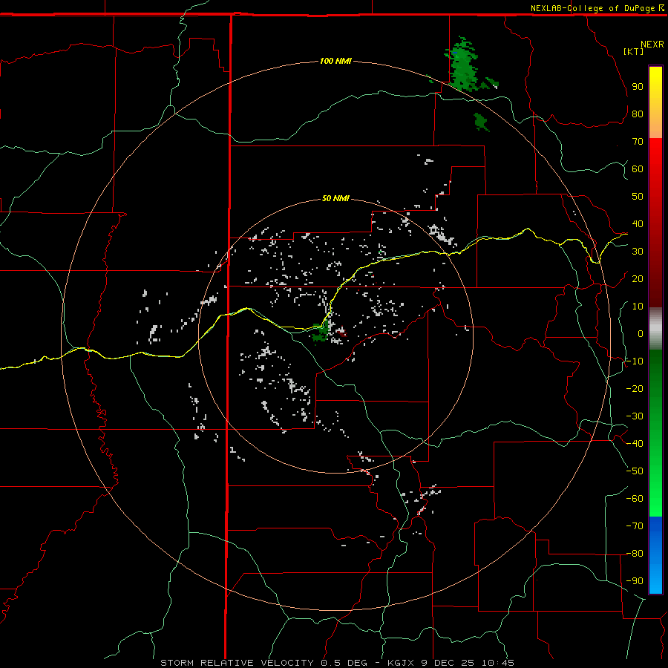Click the green echo at the radar center

[x=321, y=333]
